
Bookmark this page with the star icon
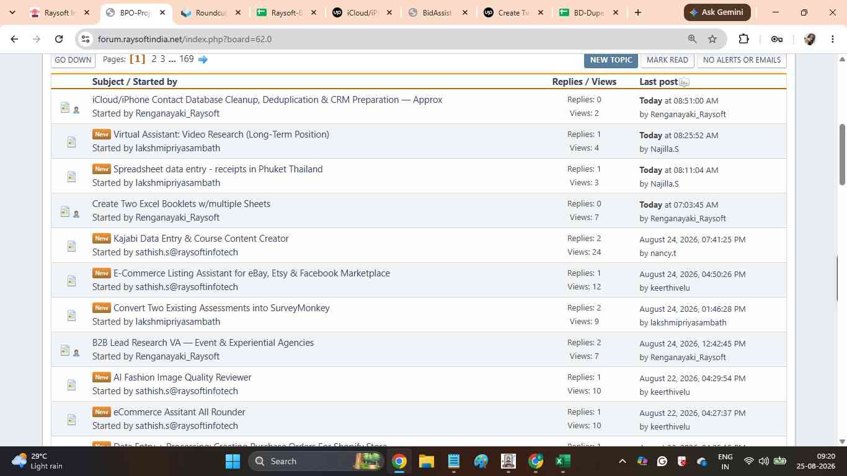click(712, 39)
